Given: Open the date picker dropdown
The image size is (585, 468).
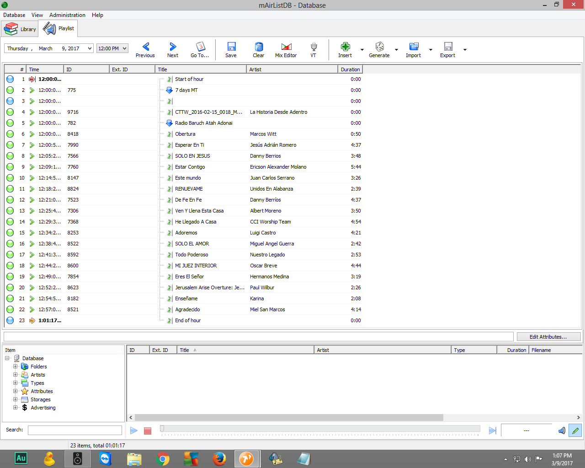Looking at the screenshot, I should click(x=90, y=48).
